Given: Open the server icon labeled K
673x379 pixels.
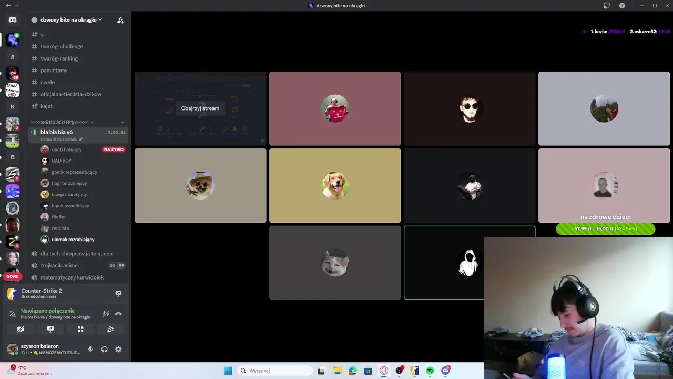Looking at the screenshot, I should pos(13,107).
